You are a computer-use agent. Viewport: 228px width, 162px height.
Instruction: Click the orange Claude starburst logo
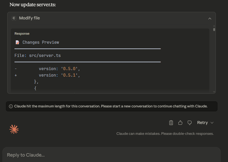pyautogui.click(x=14, y=129)
